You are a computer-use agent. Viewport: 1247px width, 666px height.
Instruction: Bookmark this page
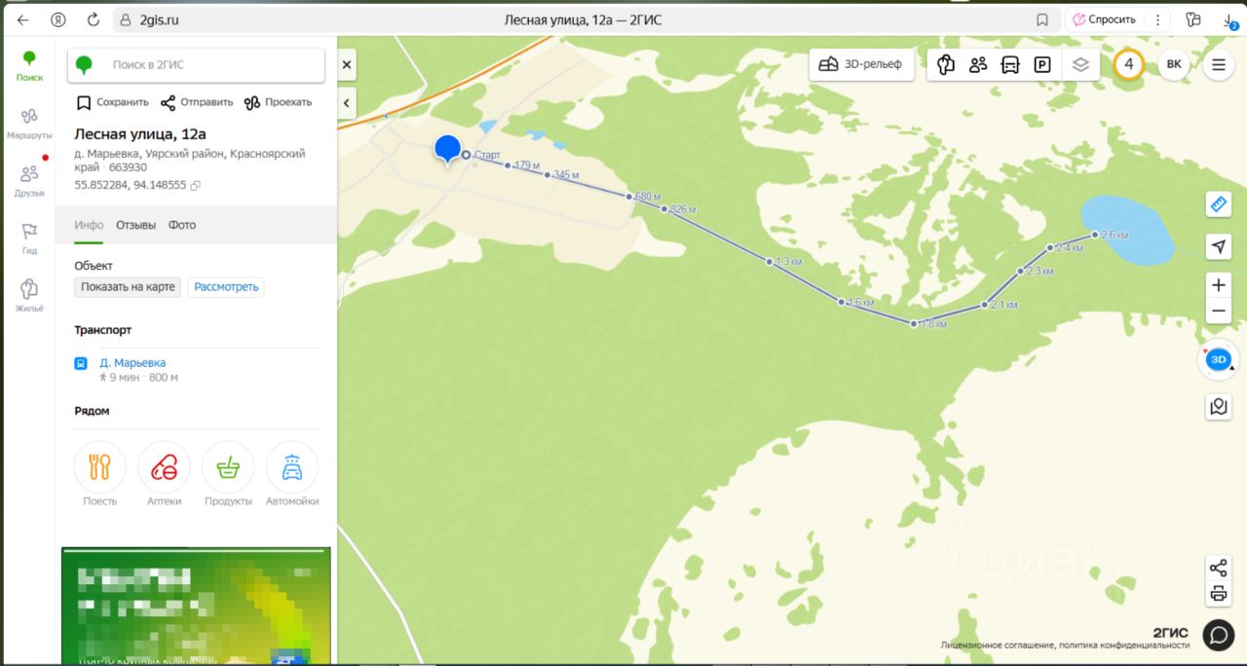point(1041,19)
